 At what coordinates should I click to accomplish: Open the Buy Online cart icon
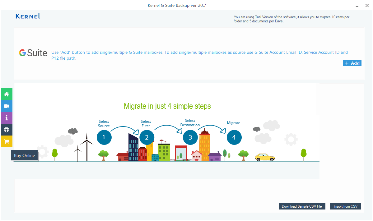coord(7,142)
